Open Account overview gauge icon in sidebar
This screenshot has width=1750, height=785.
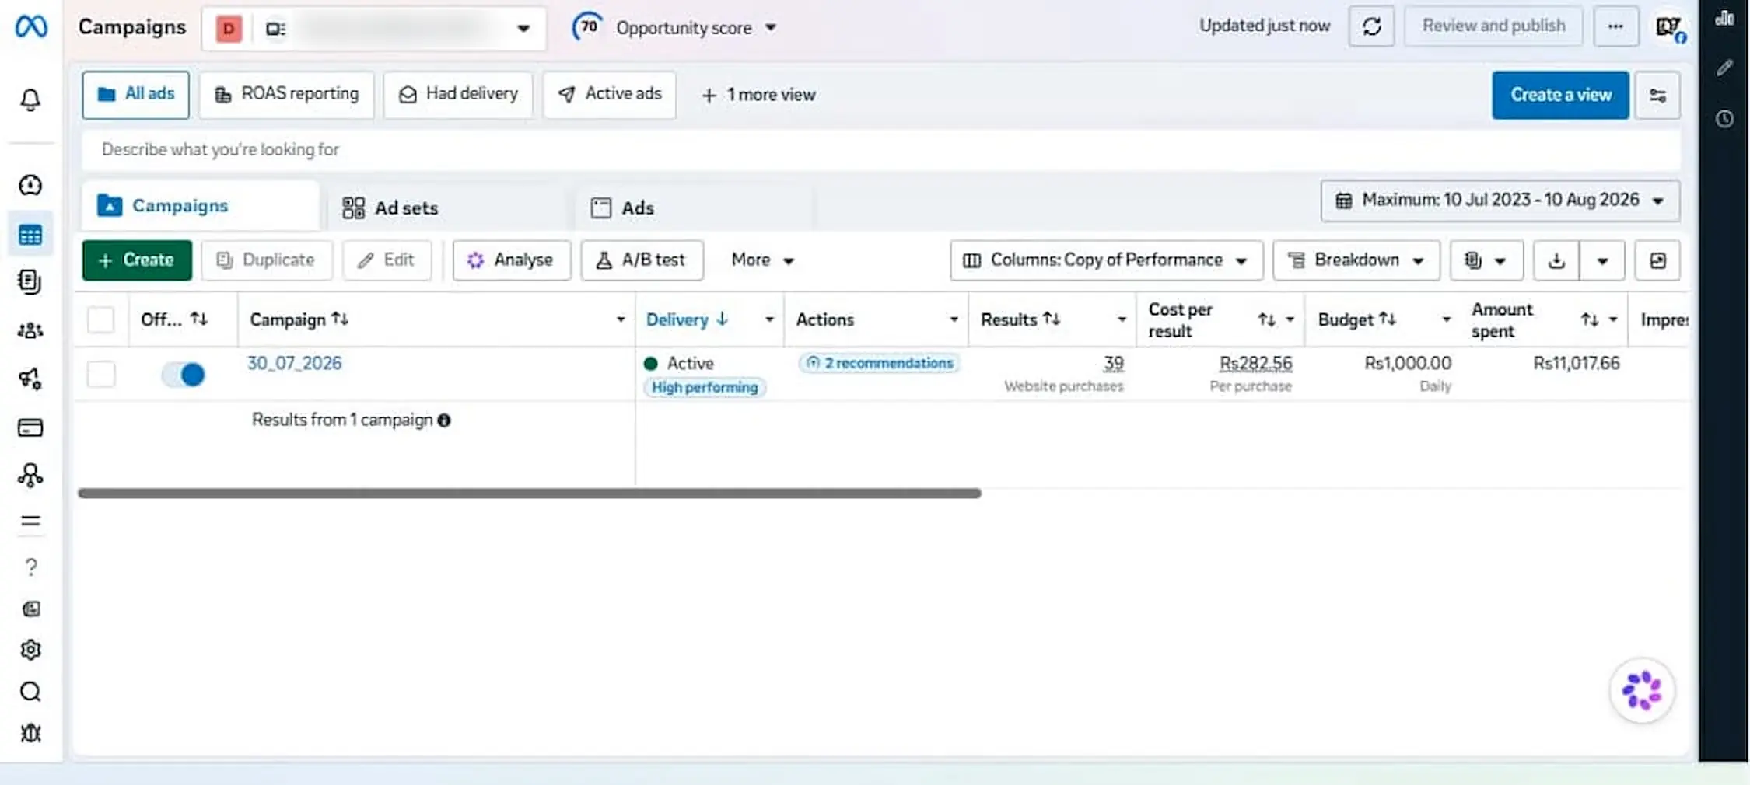30,185
